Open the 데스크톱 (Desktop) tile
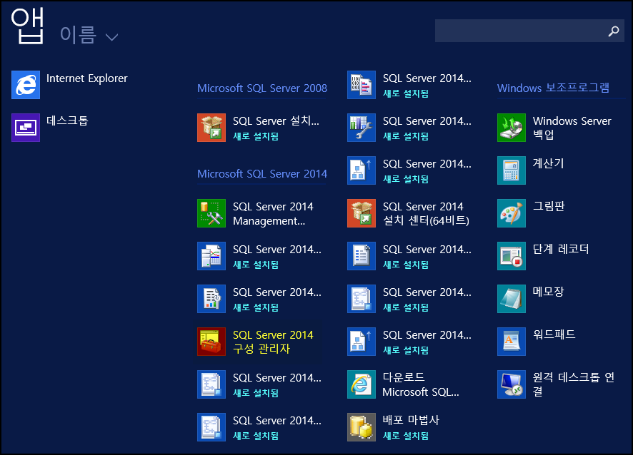 [x=50, y=128]
